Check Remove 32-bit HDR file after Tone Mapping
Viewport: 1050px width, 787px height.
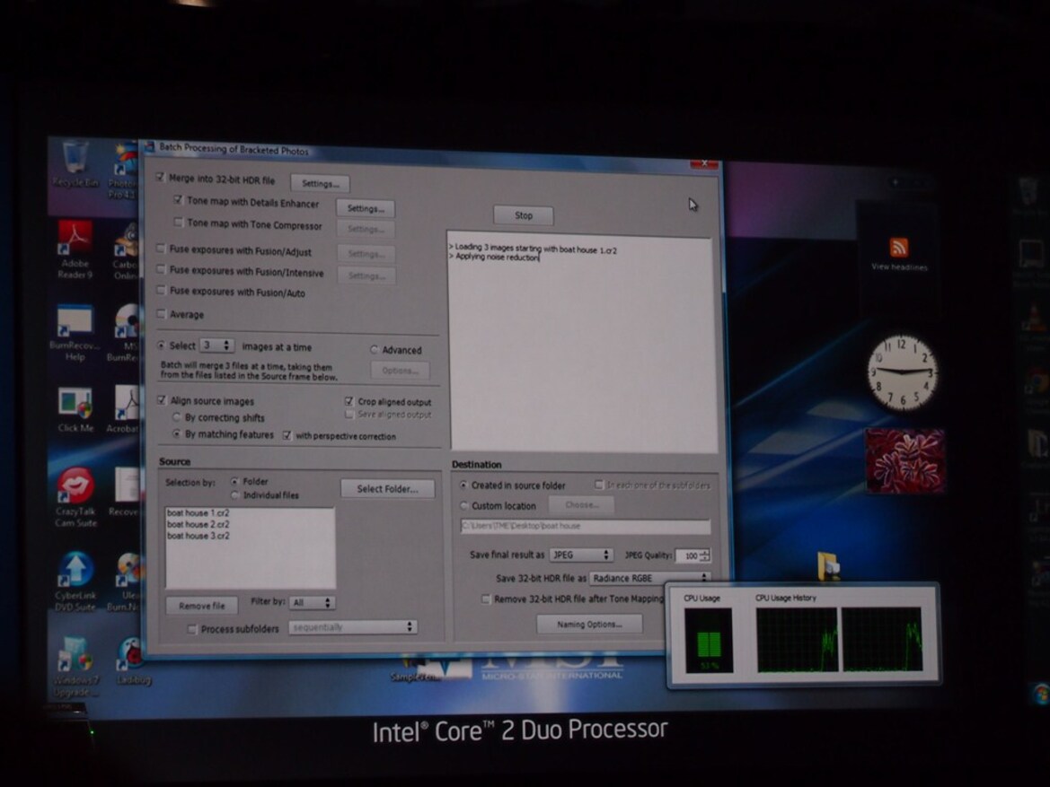point(486,599)
